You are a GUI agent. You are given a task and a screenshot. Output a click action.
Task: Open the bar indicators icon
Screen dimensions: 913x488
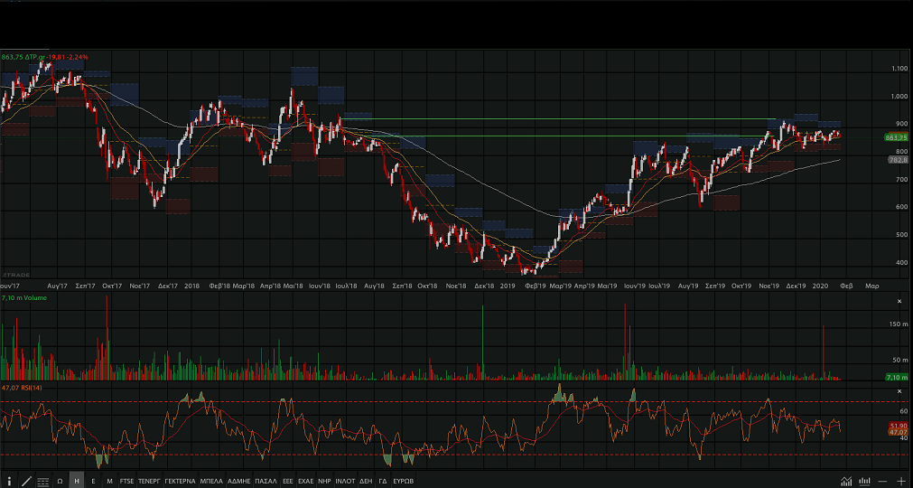point(865,481)
